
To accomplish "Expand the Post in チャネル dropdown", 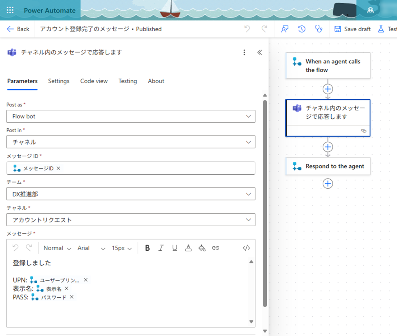I will pyautogui.click(x=131, y=142).
